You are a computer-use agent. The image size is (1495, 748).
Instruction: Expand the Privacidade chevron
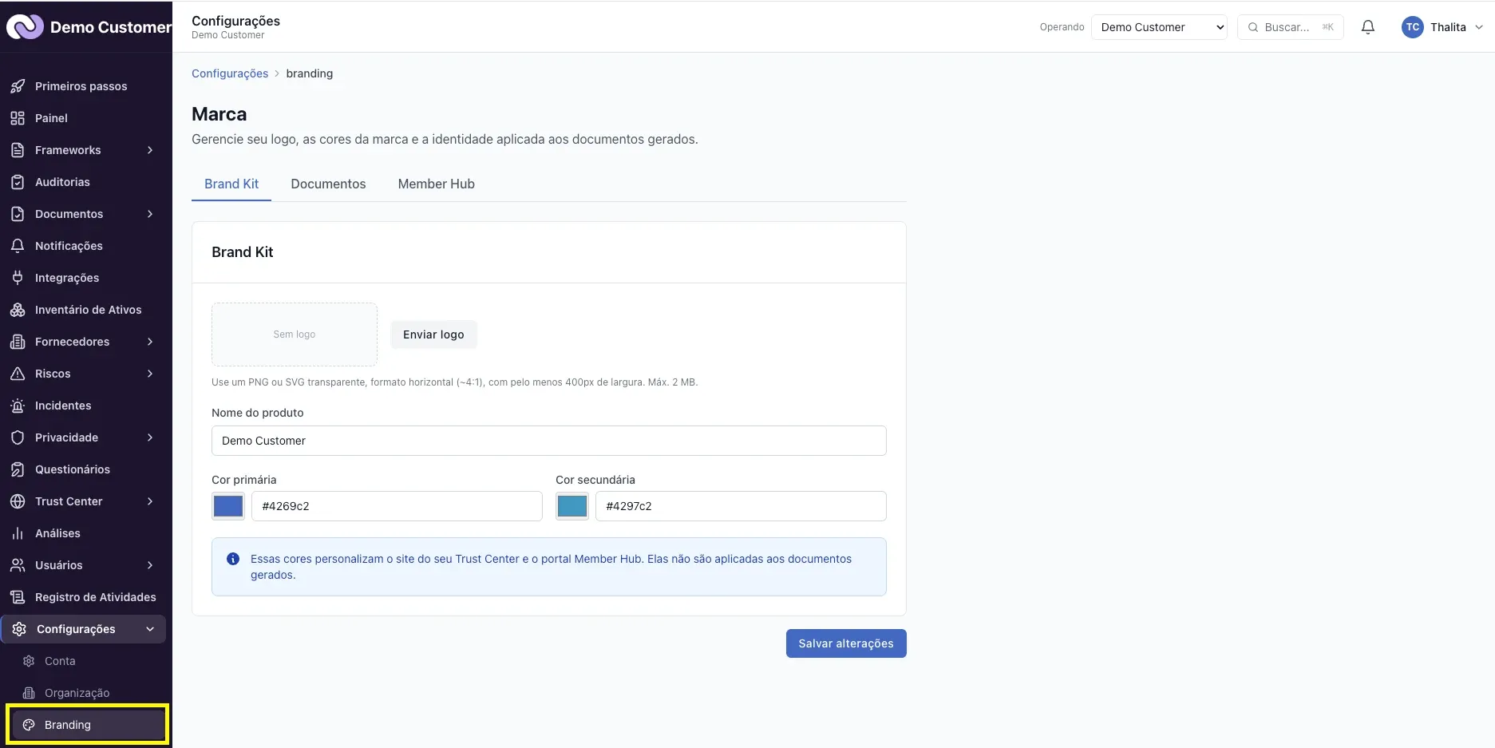click(x=150, y=437)
